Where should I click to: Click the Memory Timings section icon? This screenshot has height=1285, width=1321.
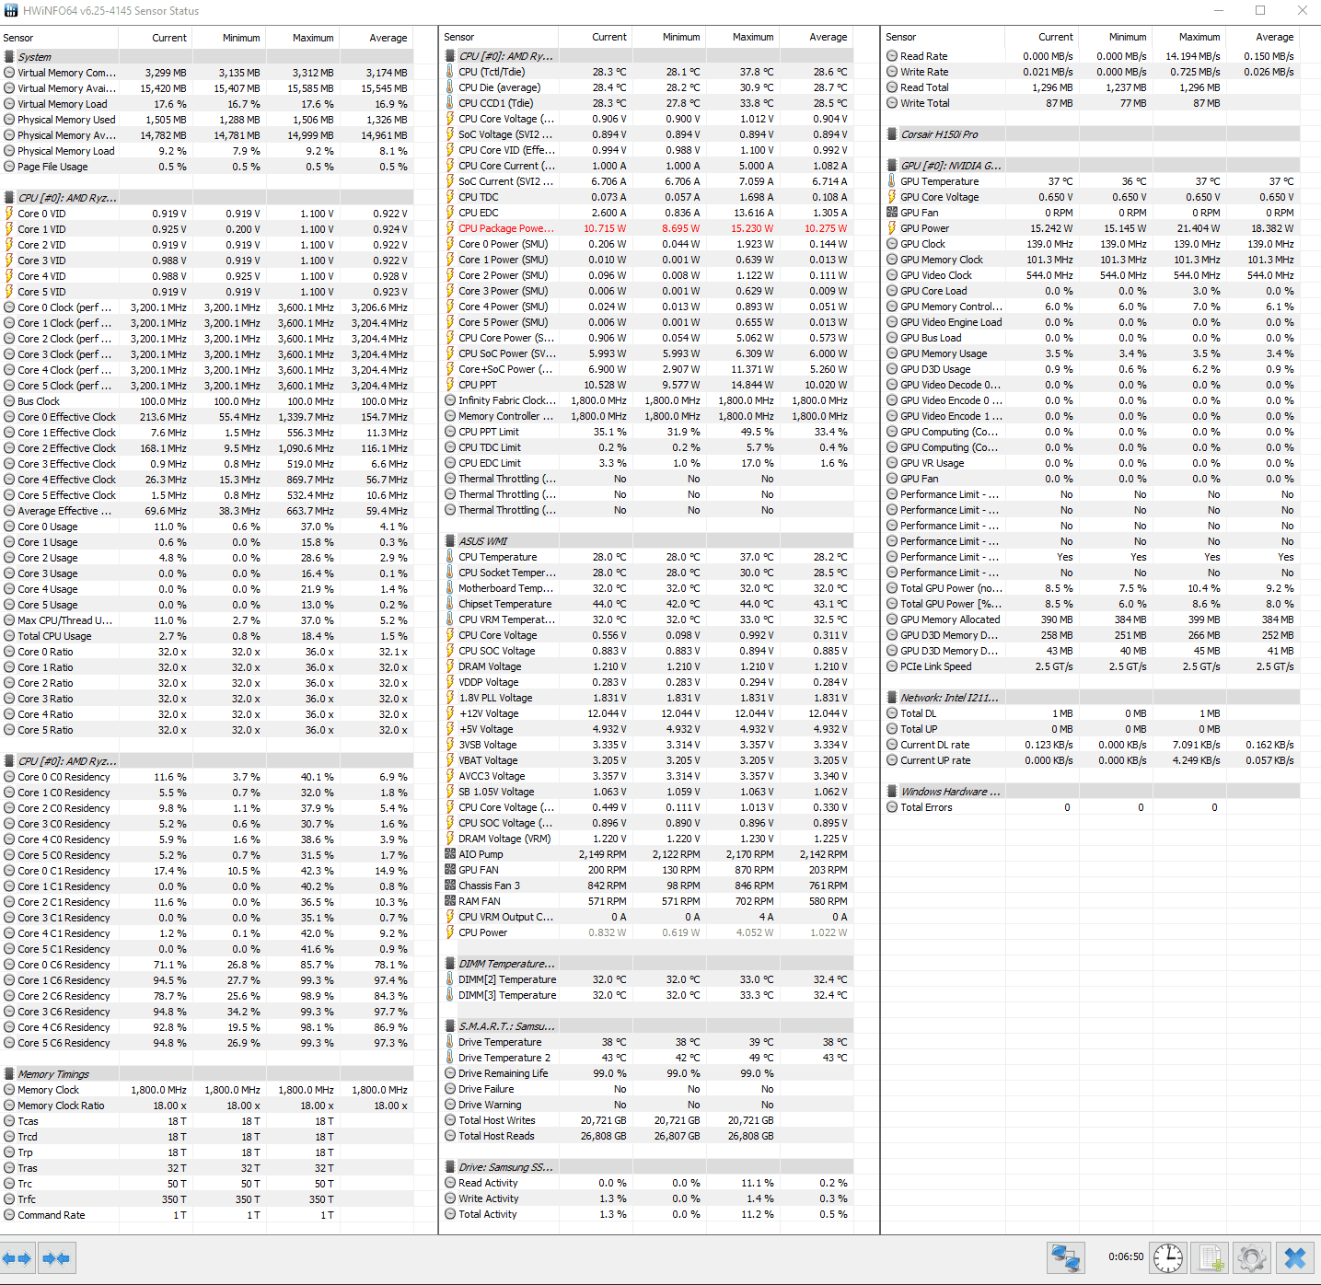click(x=9, y=1074)
